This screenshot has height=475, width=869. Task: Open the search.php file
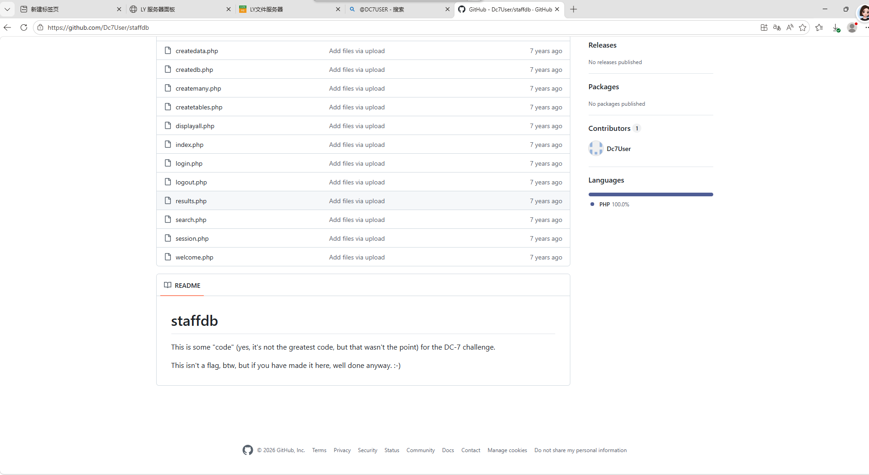pos(191,220)
